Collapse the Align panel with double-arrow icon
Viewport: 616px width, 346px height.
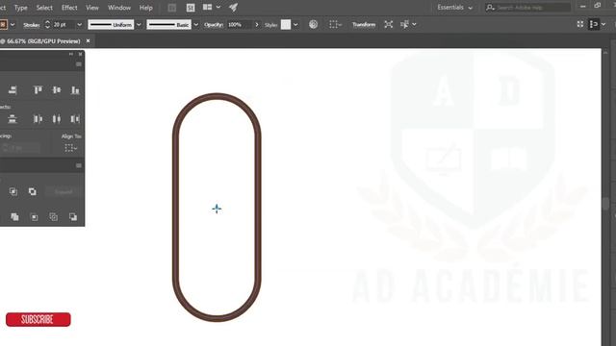pos(71,54)
